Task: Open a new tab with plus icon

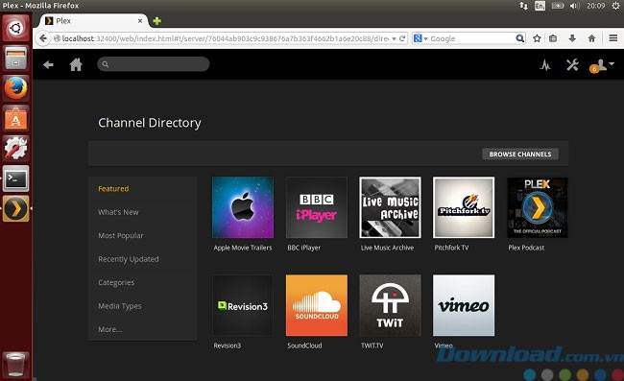Action: pos(157,21)
